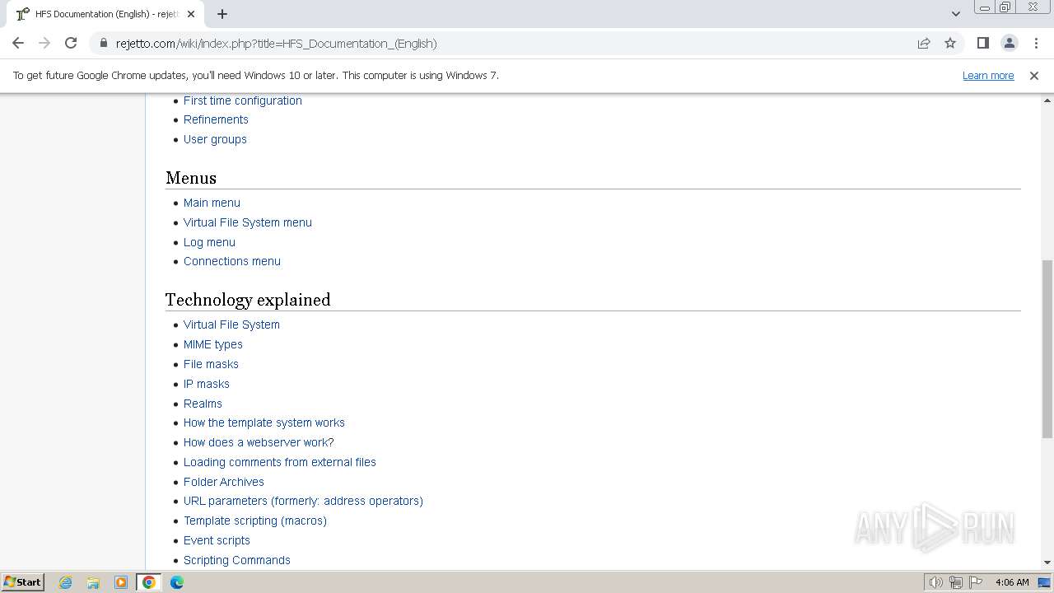Switch to Chrome in the taskbar
The width and height of the screenshot is (1054, 593).
[x=149, y=582]
